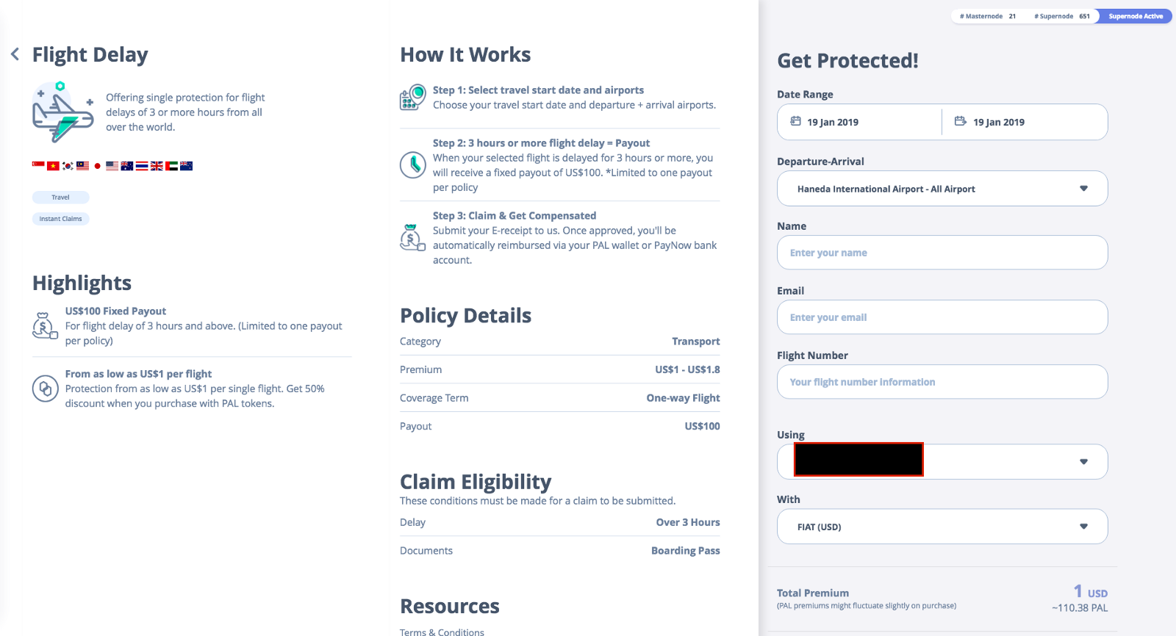Select the Instant Claims tag
Screen dimensions: 1176x636
click(x=60, y=219)
